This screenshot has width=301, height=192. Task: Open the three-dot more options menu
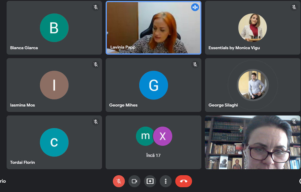tap(166, 181)
